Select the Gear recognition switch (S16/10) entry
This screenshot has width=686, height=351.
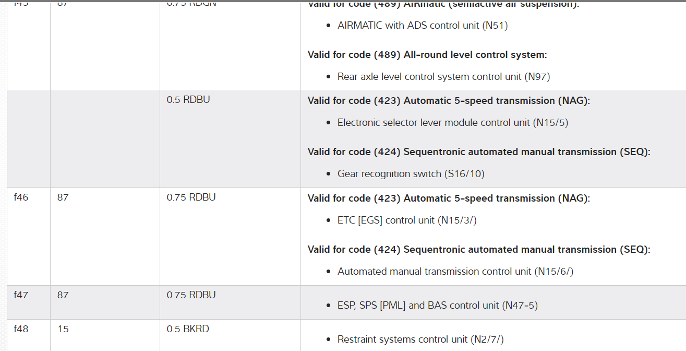pyautogui.click(x=411, y=174)
